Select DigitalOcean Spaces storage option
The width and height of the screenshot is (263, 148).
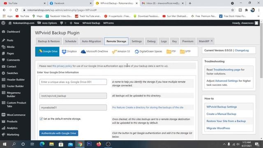coord(148,51)
